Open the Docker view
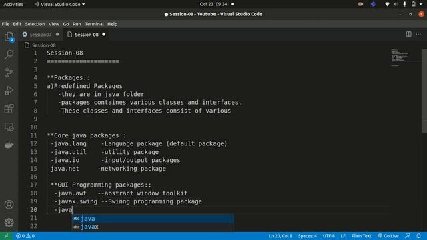 [9, 145]
